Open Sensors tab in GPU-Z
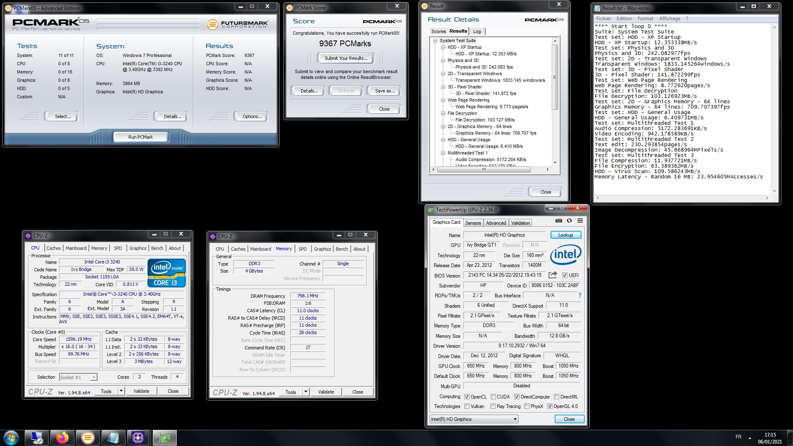 [x=473, y=223]
